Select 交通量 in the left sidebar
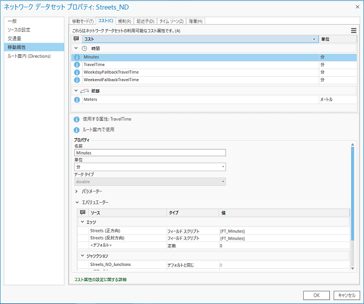The height and width of the screenshot is (304, 364). pyautogui.click(x=15, y=38)
